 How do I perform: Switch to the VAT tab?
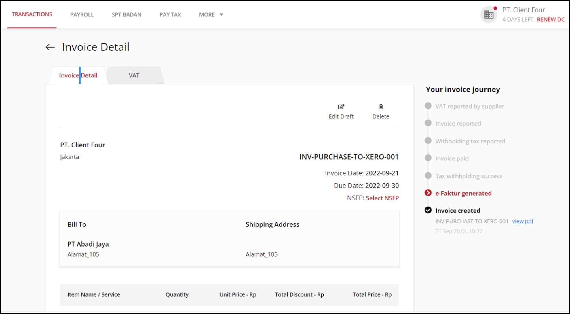(x=134, y=75)
